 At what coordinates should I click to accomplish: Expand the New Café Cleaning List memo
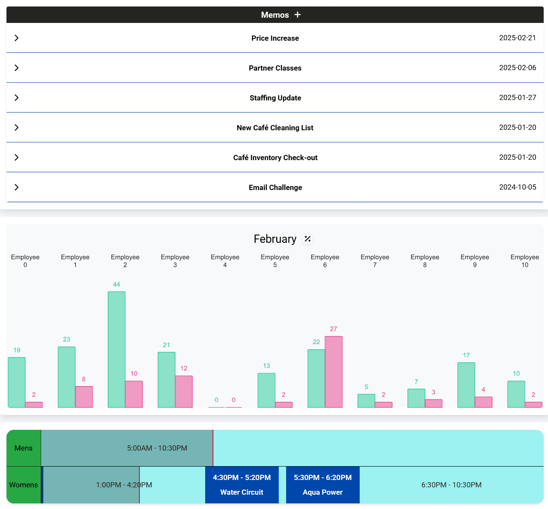click(x=16, y=127)
